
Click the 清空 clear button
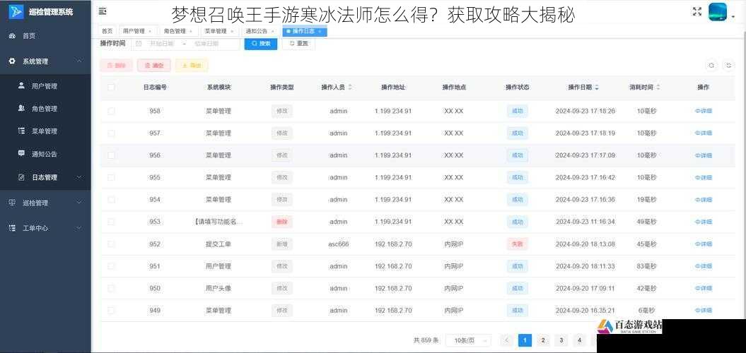pyautogui.click(x=153, y=66)
